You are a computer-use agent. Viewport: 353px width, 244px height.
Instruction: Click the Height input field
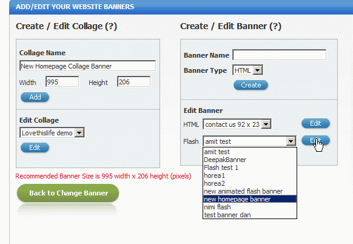133,81
